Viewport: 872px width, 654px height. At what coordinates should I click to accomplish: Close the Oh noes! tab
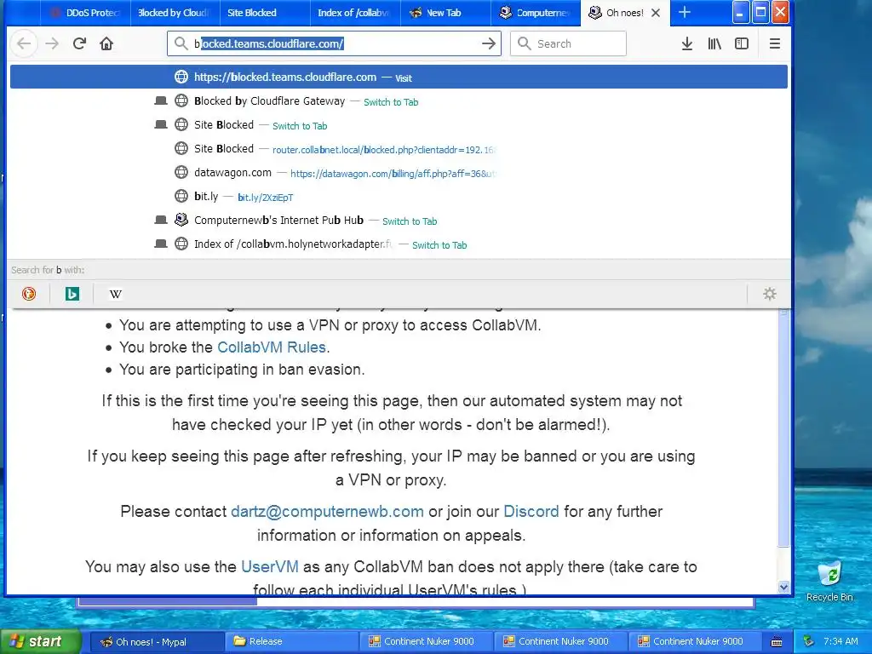656,13
